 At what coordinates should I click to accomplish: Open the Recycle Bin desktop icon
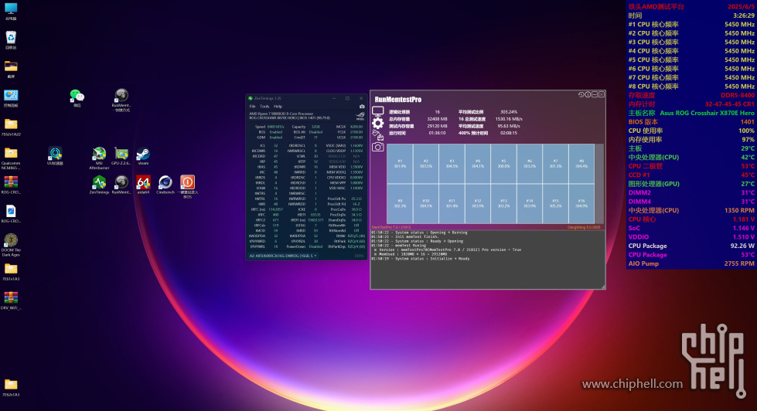pos(11,38)
